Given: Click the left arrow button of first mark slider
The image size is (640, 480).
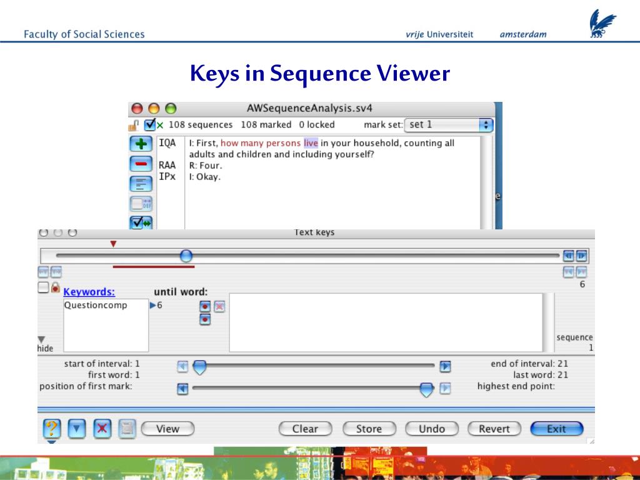Looking at the screenshot, I should pyautogui.click(x=182, y=389).
